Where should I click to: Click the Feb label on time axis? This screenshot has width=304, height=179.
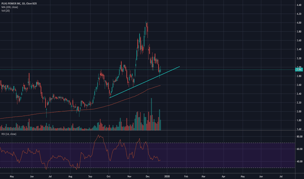coord(186,176)
